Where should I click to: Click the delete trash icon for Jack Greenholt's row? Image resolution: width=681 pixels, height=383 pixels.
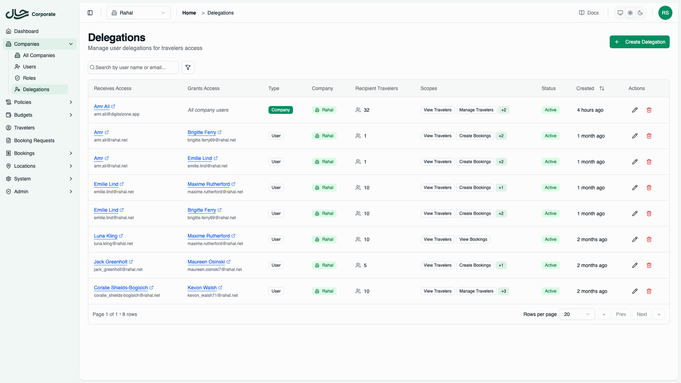(649, 265)
